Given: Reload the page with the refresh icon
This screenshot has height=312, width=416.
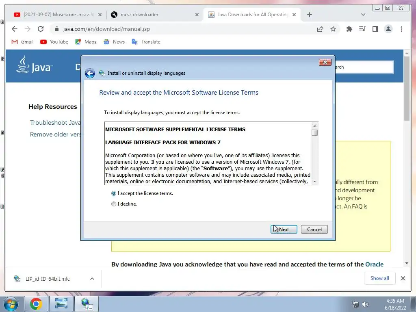Looking at the screenshot, I should click(41, 29).
